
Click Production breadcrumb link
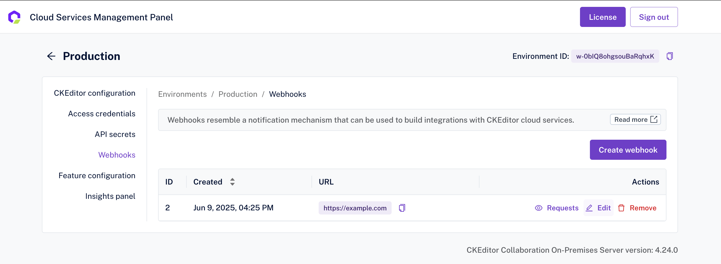tap(238, 94)
